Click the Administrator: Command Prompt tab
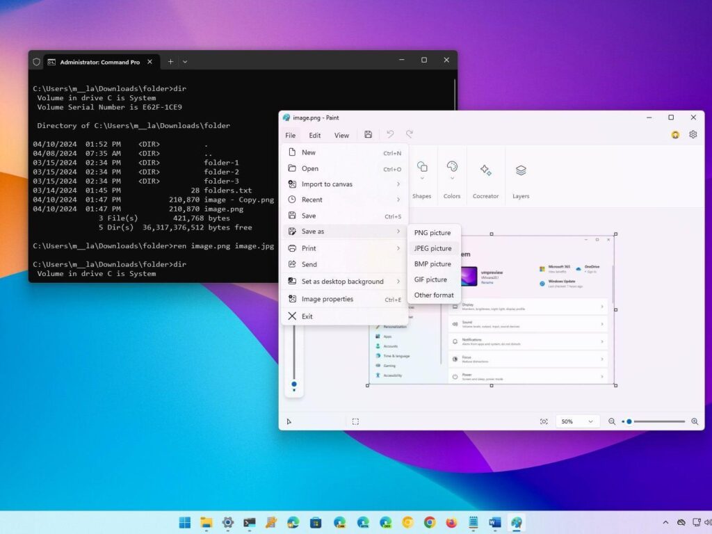Viewport: 712px width, 534px height. point(102,62)
